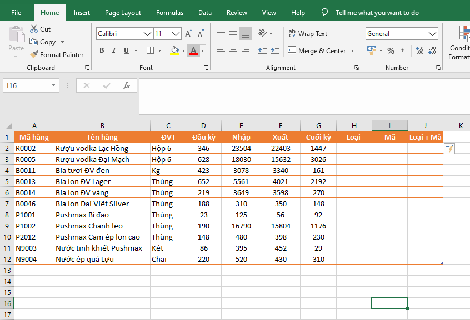Click the Format Painter icon

(x=34, y=55)
